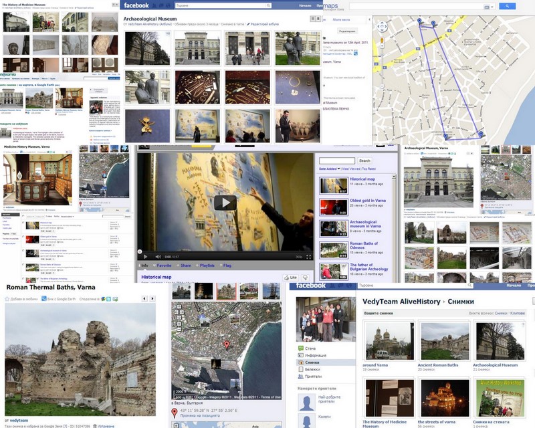The height and width of the screenshot is (428, 535).
Task: Click the blue Google Maps search button
Action: tap(507, 6)
